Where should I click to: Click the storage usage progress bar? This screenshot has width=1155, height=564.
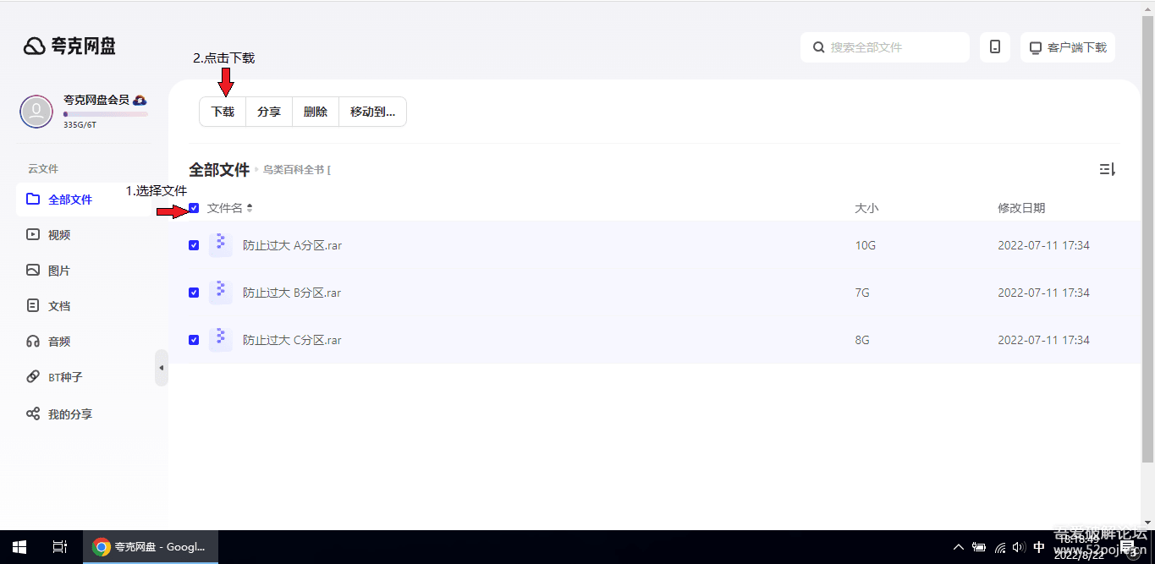(105, 114)
